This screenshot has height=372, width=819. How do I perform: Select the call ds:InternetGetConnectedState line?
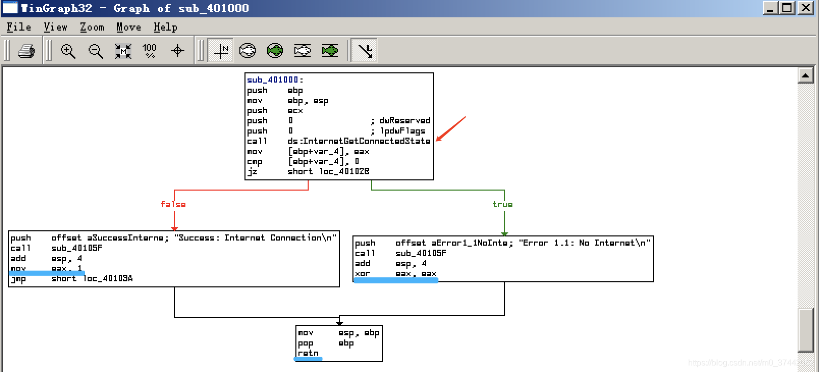pyautogui.click(x=339, y=141)
